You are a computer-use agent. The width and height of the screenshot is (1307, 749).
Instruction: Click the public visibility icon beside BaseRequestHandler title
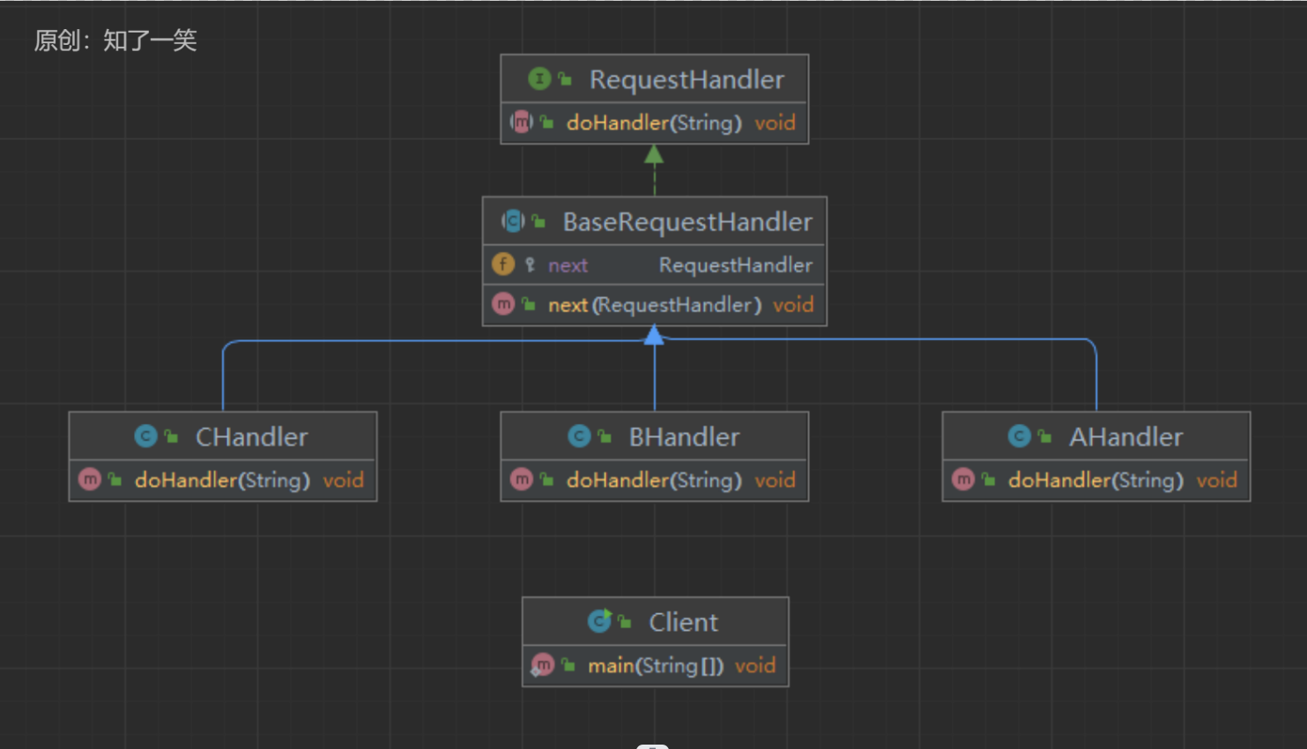click(x=538, y=222)
